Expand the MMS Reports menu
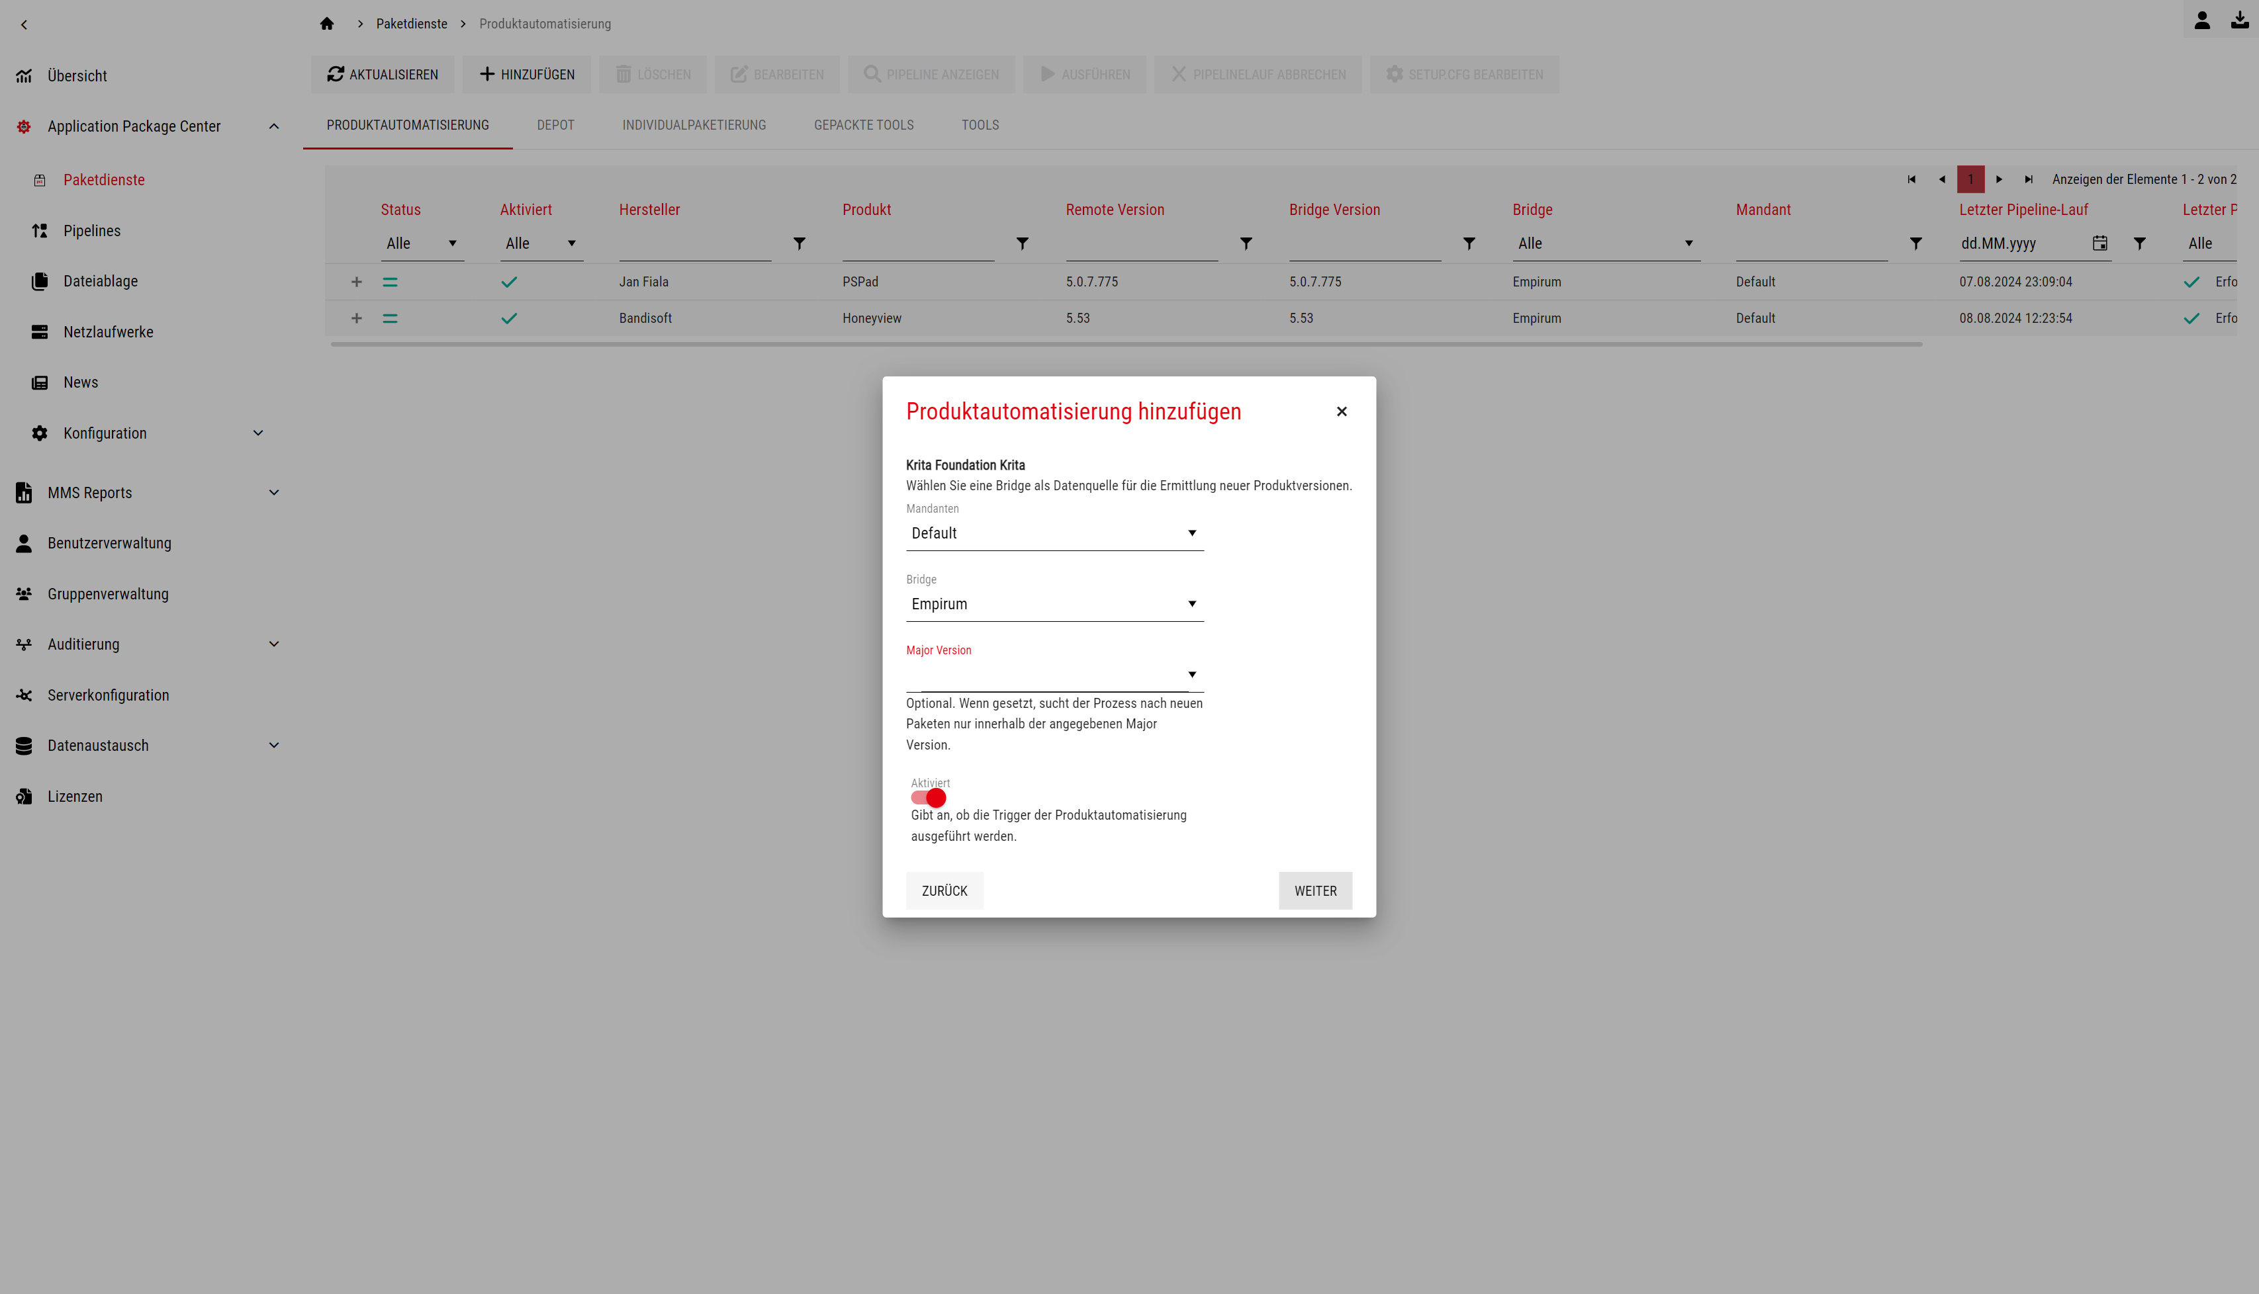This screenshot has width=2259, height=1294. click(274, 492)
